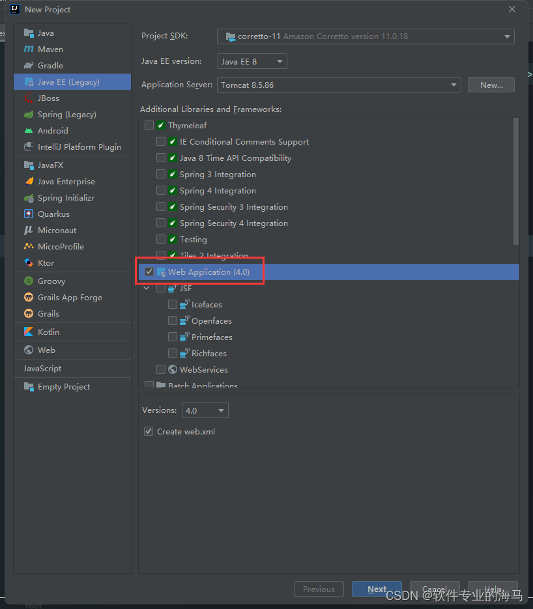Select the Ktor icon
533x609 pixels.
pos(29,263)
